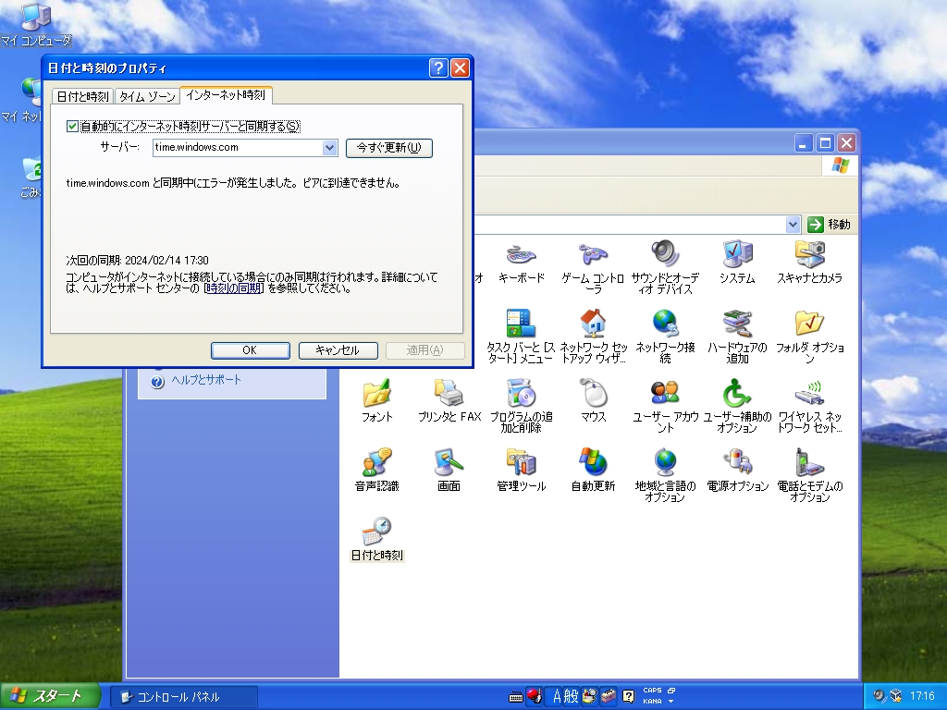Click the 今すぐ更新 button
Screen dimensions: 947x710
pyautogui.click(x=389, y=148)
